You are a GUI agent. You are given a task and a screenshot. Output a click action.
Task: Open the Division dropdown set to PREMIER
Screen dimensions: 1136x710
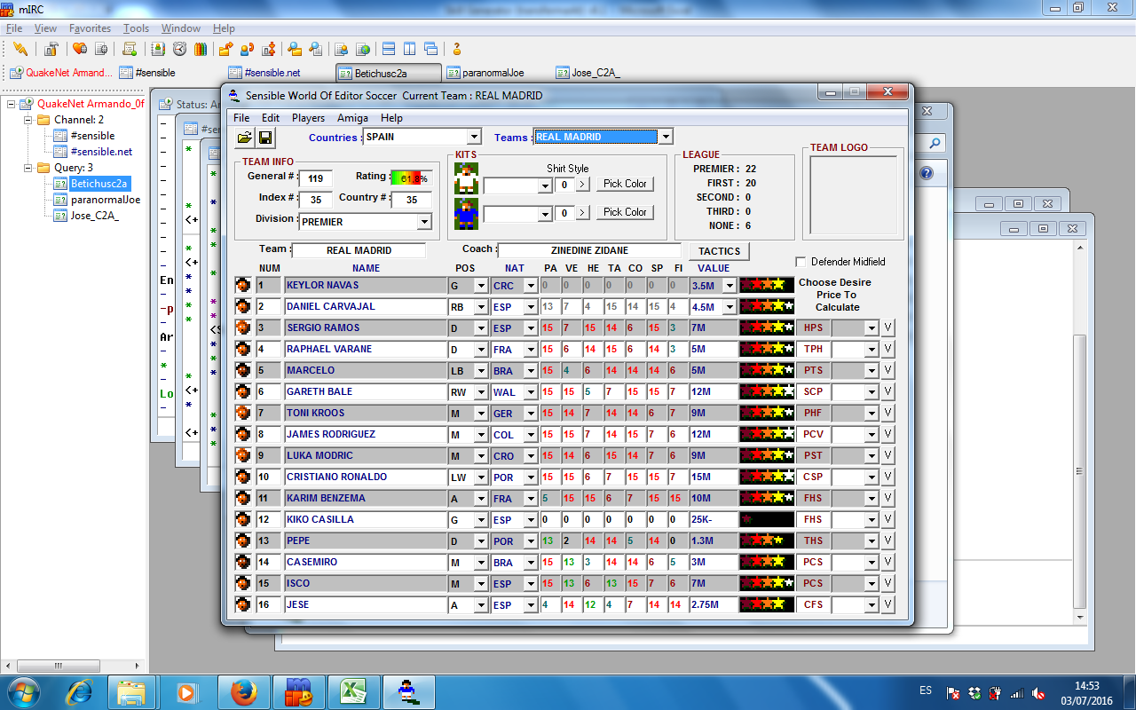[x=424, y=222]
